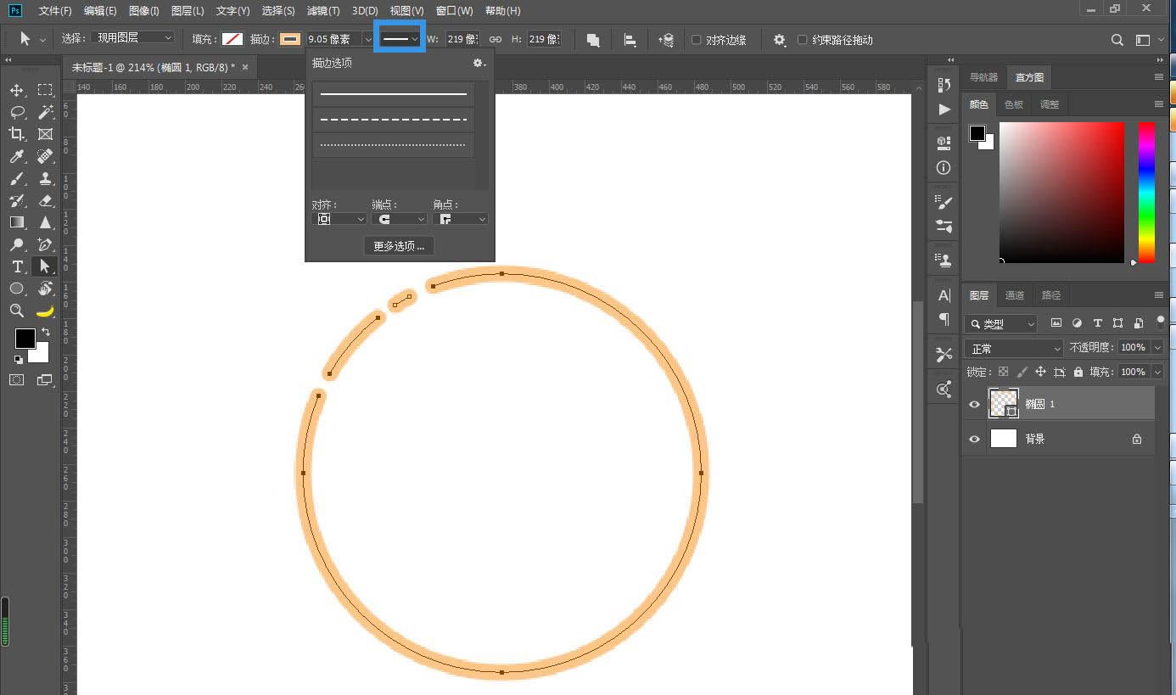
Task: Click the banana Edit Toolbar icon
Action: 45,311
